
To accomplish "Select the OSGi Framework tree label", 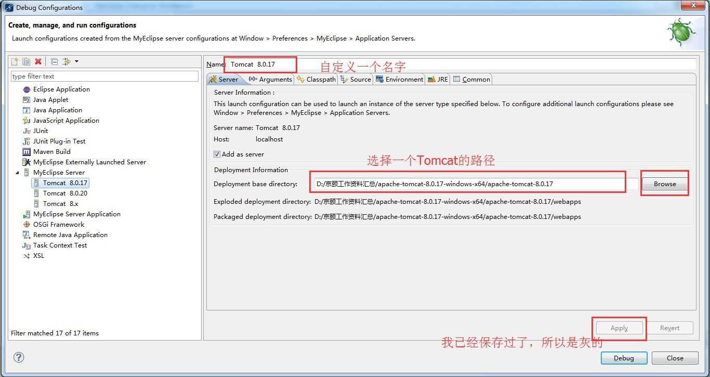I will click(x=59, y=225).
